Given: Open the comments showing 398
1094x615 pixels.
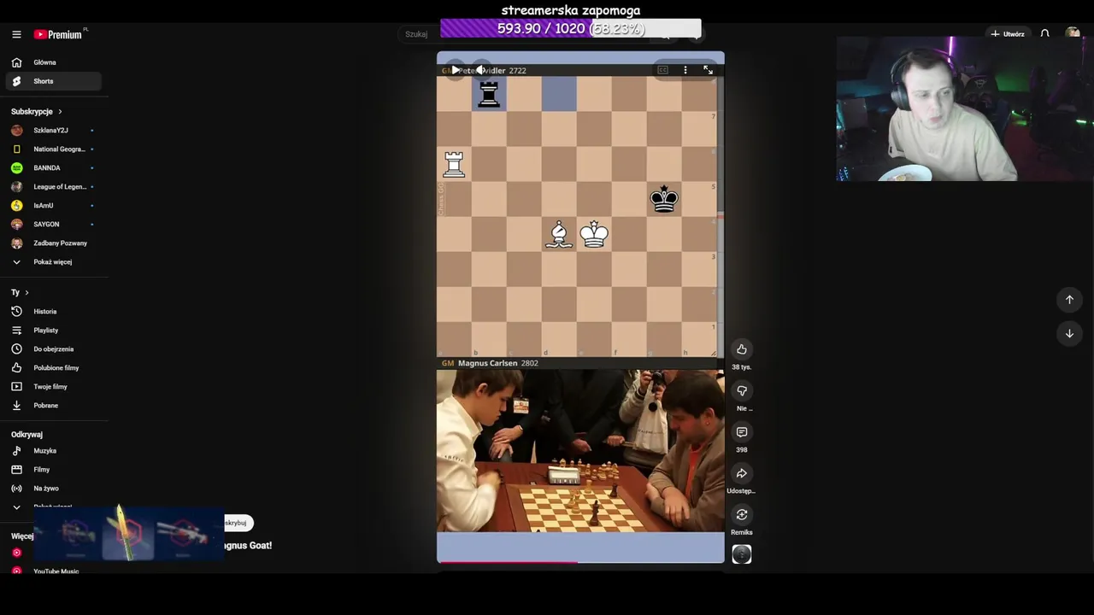Looking at the screenshot, I should [x=742, y=432].
